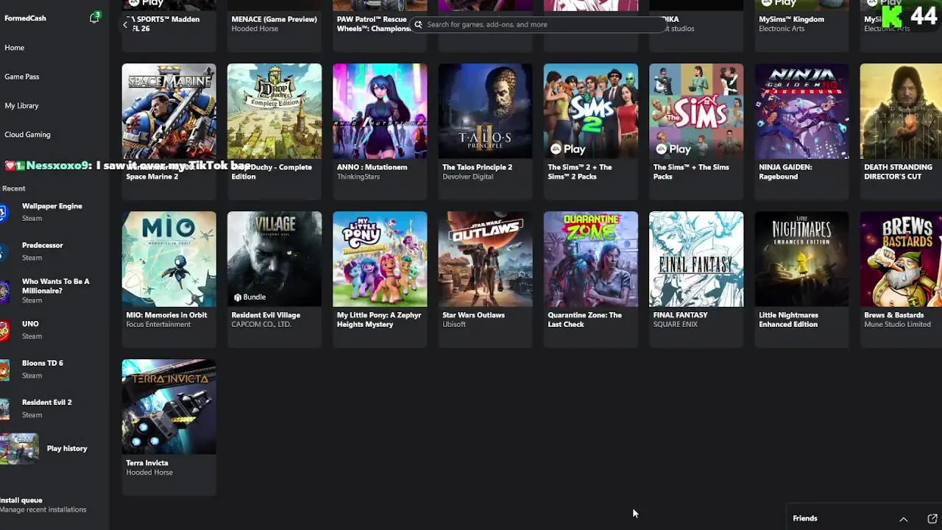Screen dimensions: 942x530
Task: Click the ThinkingStars publisher text
Action: tap(358, 177)
